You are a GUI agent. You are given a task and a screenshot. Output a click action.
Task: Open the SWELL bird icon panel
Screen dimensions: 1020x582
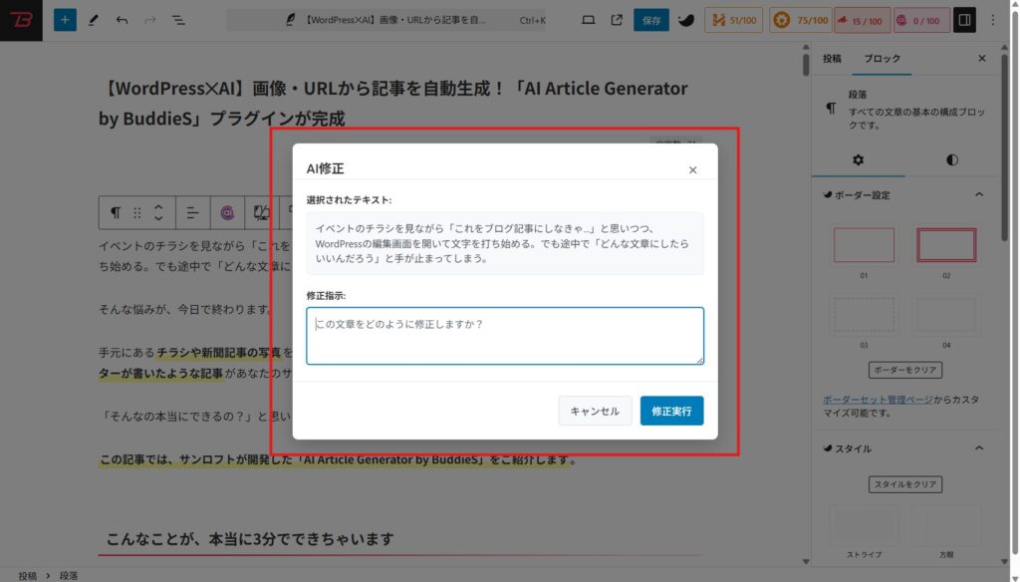[686, 20]
